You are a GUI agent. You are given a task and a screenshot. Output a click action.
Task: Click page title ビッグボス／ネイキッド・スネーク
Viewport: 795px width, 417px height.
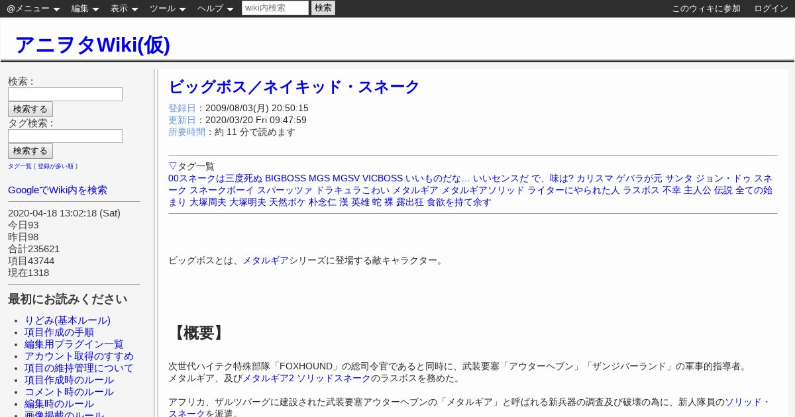[294, 87]
